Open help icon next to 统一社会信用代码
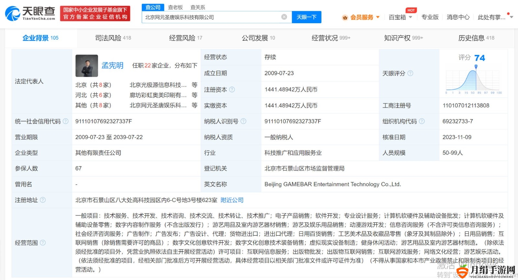 (65, 121)
